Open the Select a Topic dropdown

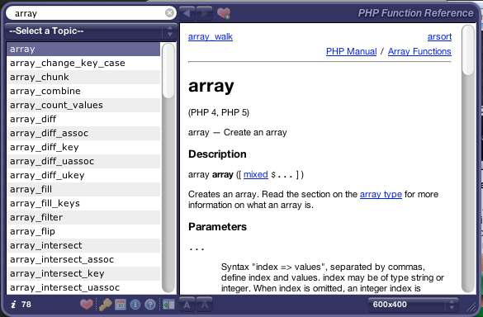tap(92, 31)
